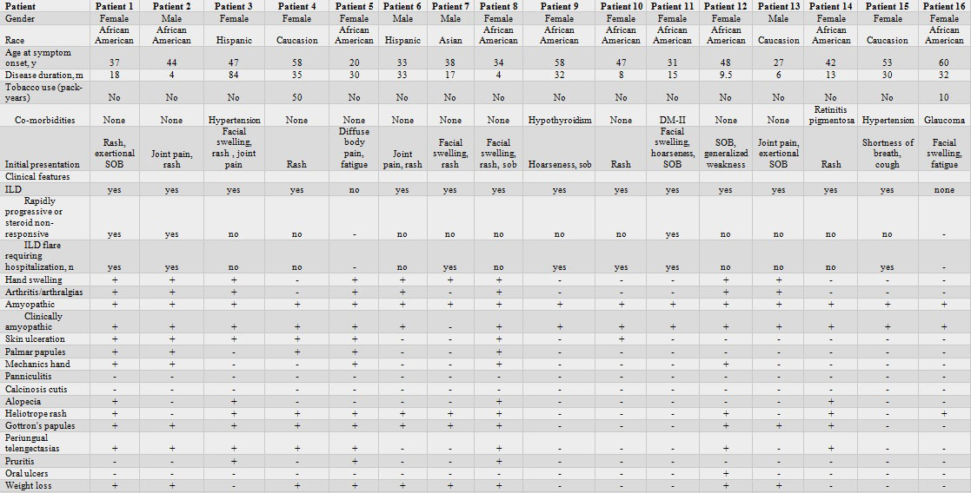Click the Weight loss row label
The image size is (971, 493).
tap(29, 487)
